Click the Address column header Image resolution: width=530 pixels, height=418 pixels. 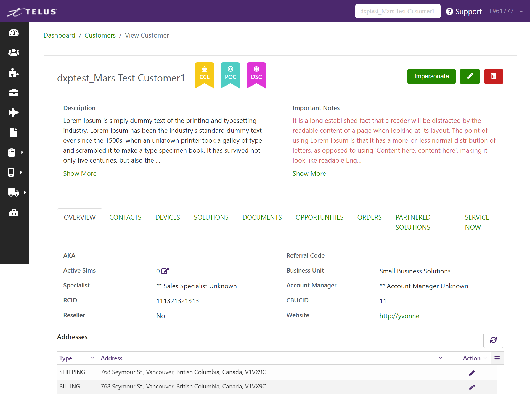click(x=272, y=358)
